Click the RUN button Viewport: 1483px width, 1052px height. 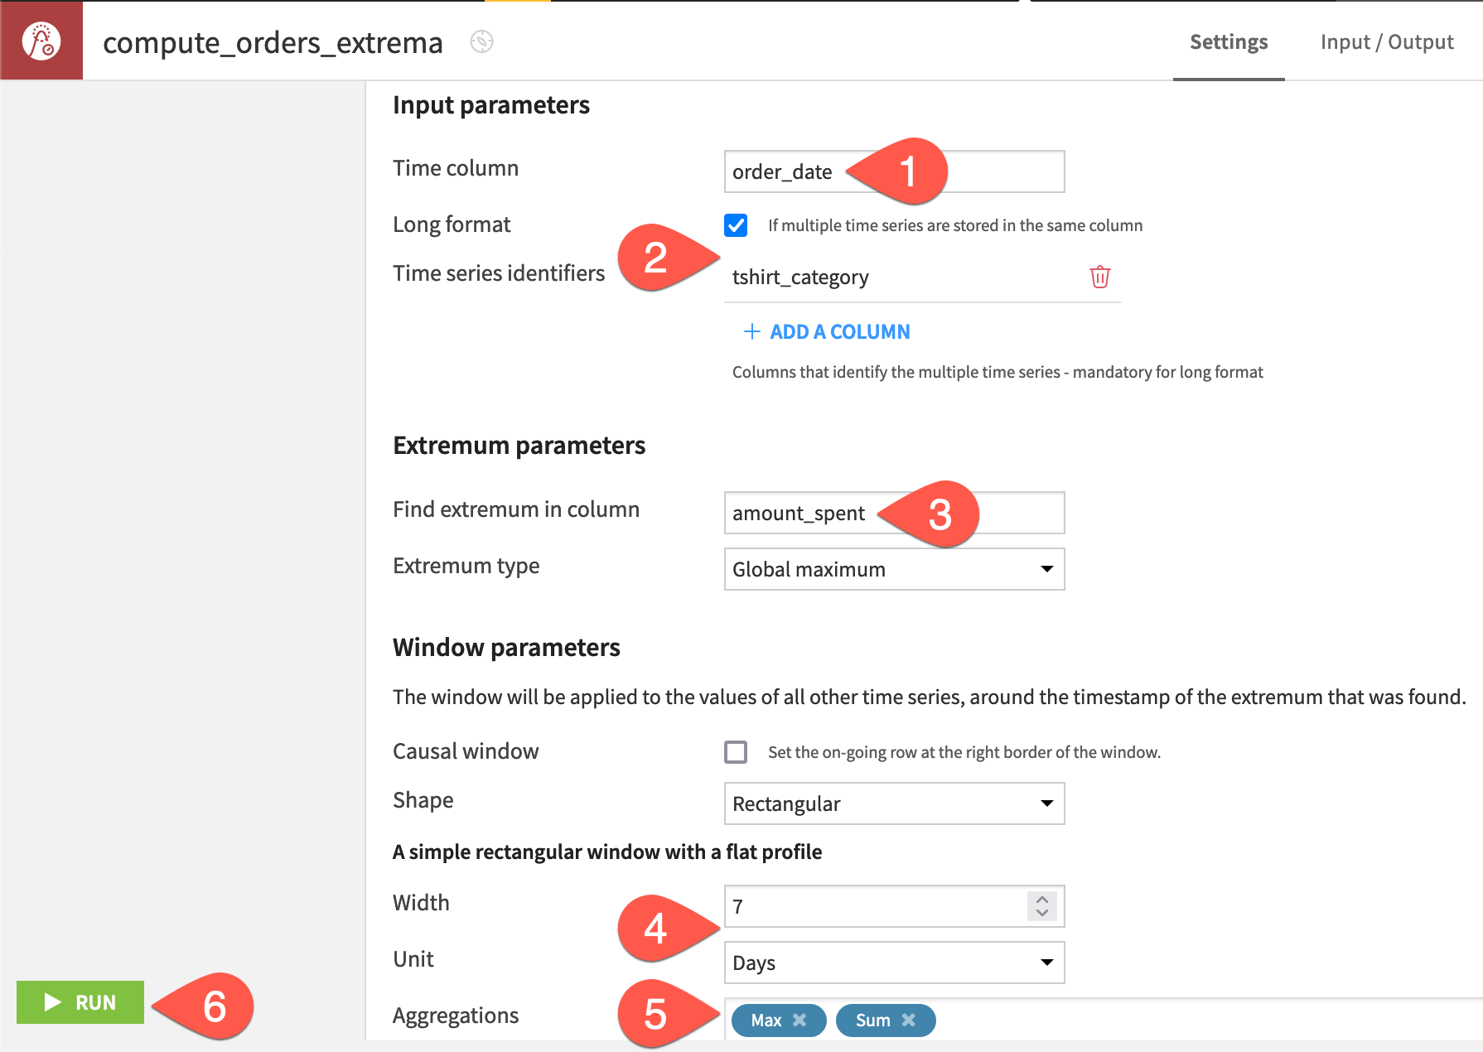pos(80,1002)
